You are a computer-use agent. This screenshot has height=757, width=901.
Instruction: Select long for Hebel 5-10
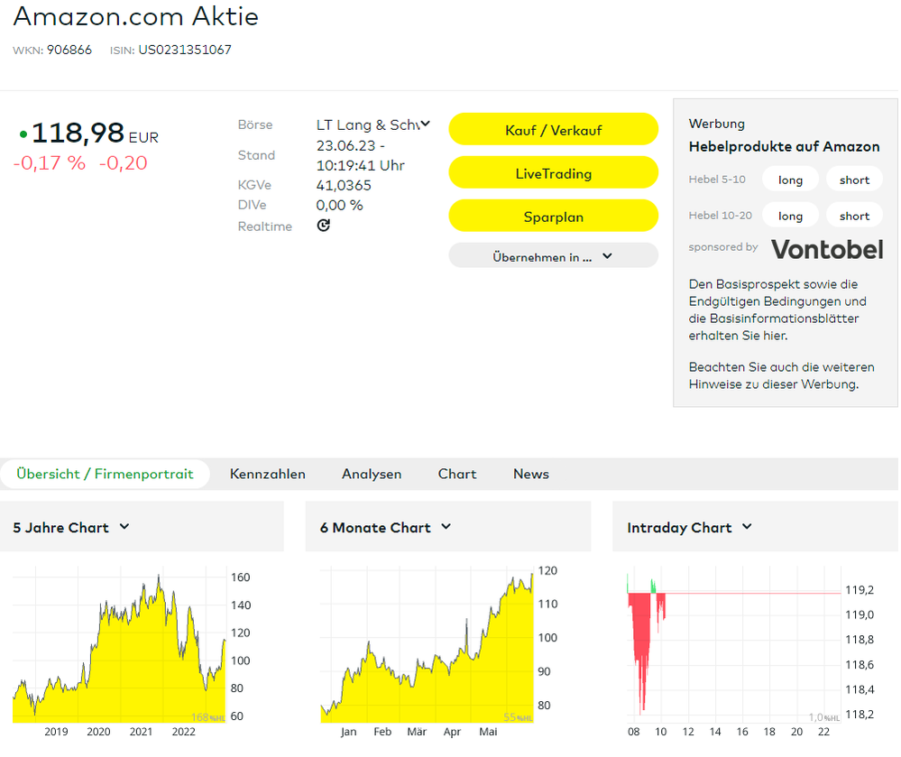(790, 180)
